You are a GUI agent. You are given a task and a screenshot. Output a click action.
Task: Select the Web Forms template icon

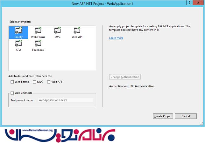(x=38, y=32)
